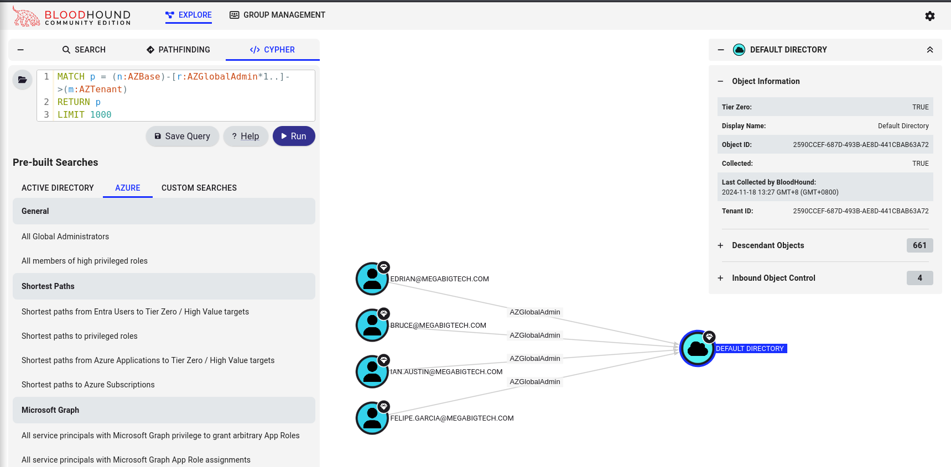Click the Save Query button

click(182, 137)
